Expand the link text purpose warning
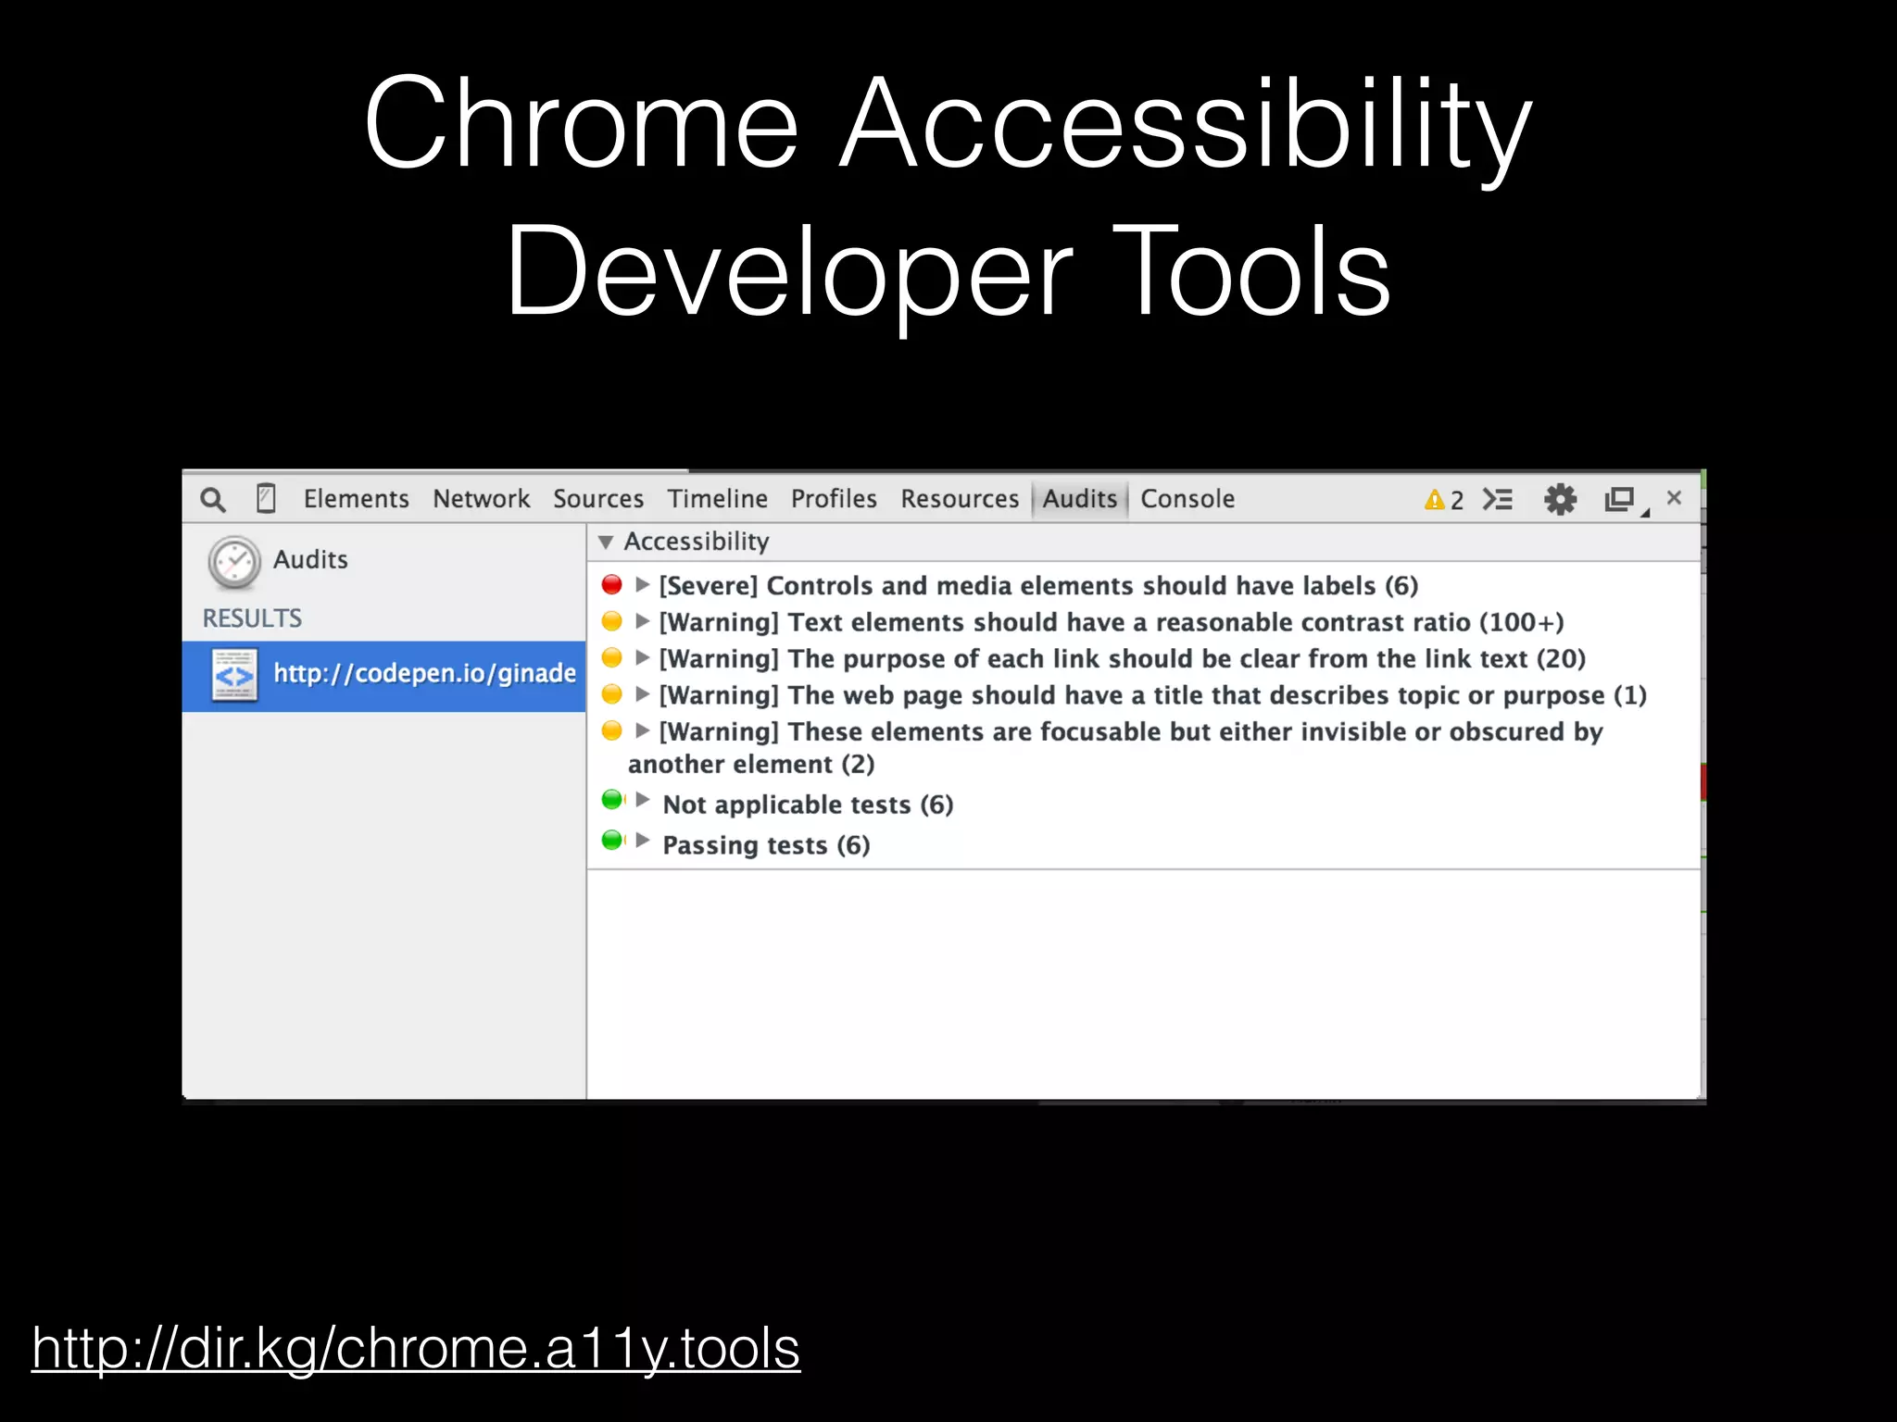Viewport: 1897px width, 1422px height. [642, 658]
